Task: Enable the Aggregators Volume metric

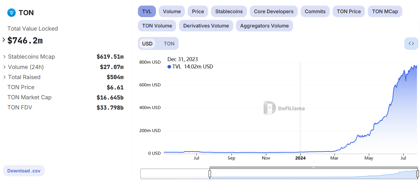Action: point(264,26)
